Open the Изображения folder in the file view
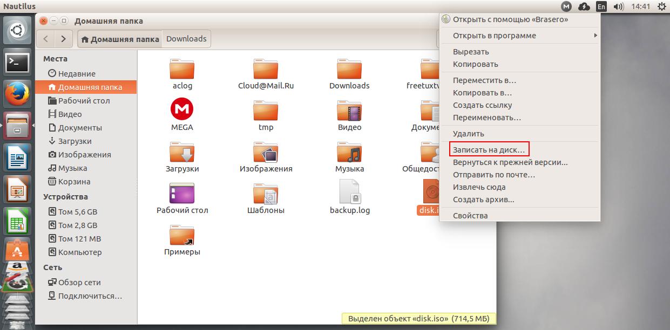This screenshot has width=670, height=330. 266,154
